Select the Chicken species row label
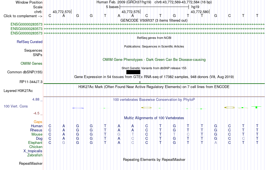Image resolution: width=265 pixels, height=170 pixels. 36,147
